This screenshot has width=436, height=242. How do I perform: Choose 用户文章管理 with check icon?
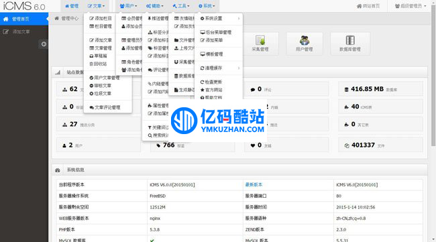tap(105, 78)
